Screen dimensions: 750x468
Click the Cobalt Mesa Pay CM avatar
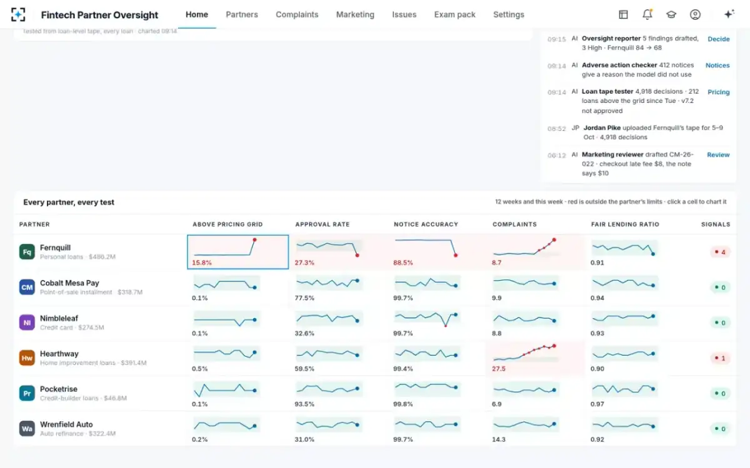point(27,287)
